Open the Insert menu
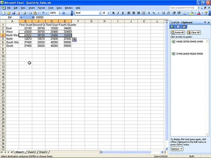Image resolution: width=211 pixels, height=158 pixels. point(32,8)
